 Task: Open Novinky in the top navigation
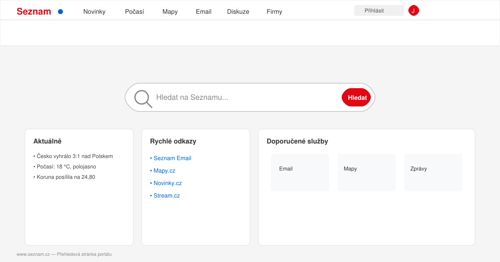click(94, 12)
